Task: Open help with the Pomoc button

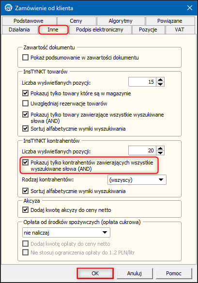Action: (173, 273)
